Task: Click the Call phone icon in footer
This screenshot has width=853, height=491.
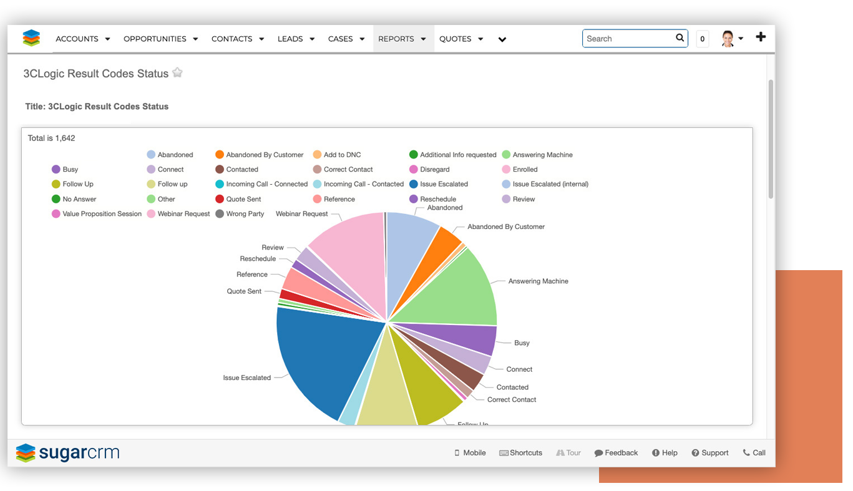Action: [746, 453]
